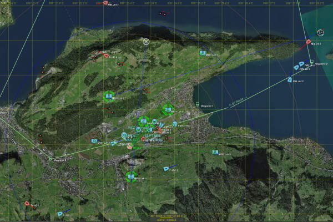Screen dimensions: 333x222
Task: Select the PWL Jet 4 aircraft icon
Action: coord(296,68)
